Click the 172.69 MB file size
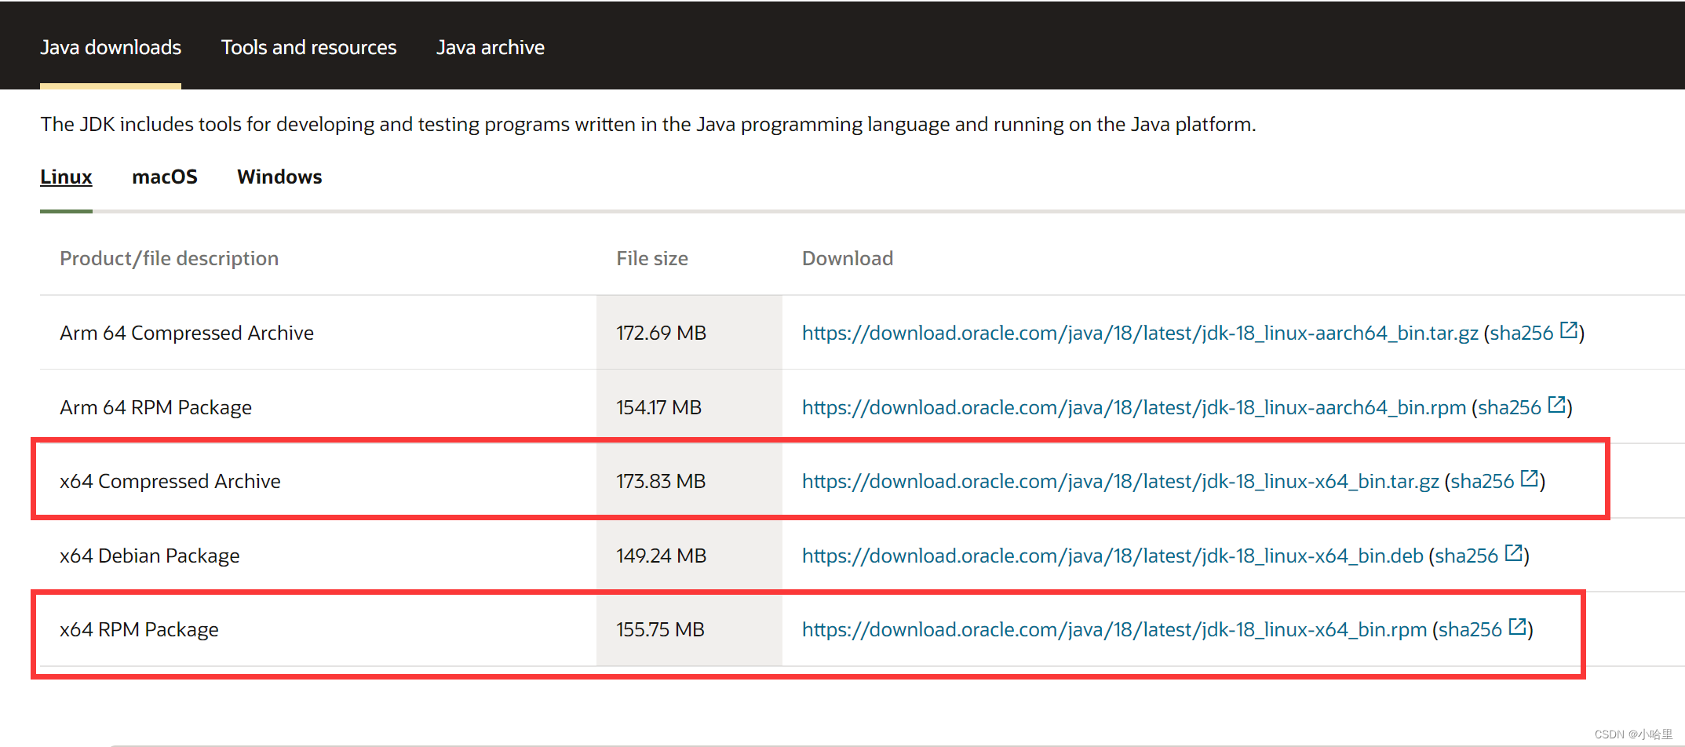1685x747 pixels. click(x=661, y=333)
